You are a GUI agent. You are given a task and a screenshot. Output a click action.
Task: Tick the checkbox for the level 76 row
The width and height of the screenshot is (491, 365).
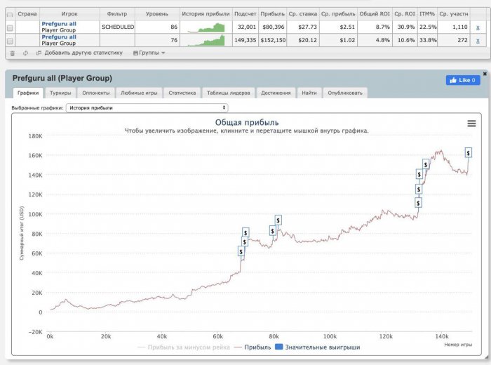click(x=10, y=41)
